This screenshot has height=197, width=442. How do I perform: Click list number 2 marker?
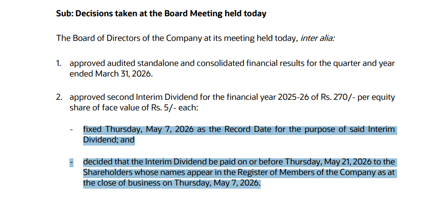tap(59, 97)
